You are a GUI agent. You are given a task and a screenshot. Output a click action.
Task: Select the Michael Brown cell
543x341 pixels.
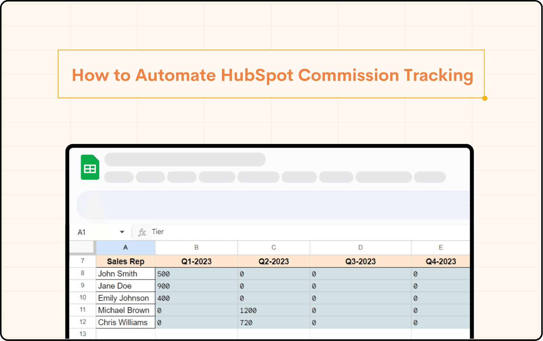[x=126, y=310]
